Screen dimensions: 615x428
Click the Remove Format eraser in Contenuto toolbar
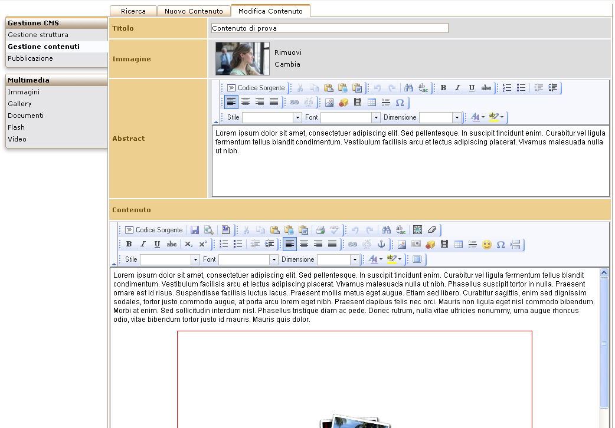432,230
